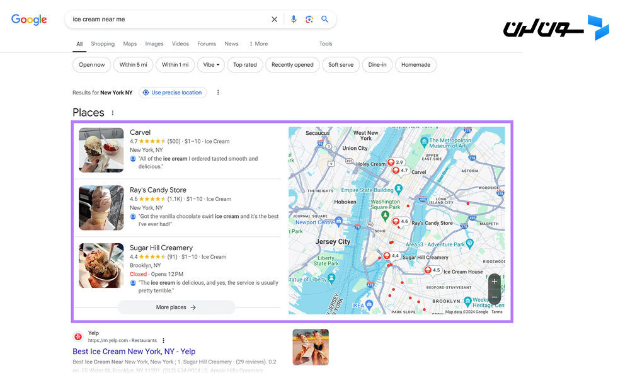Screen dimensions: 630x378
Task: Switch to the Images tab
Action: 154,44
